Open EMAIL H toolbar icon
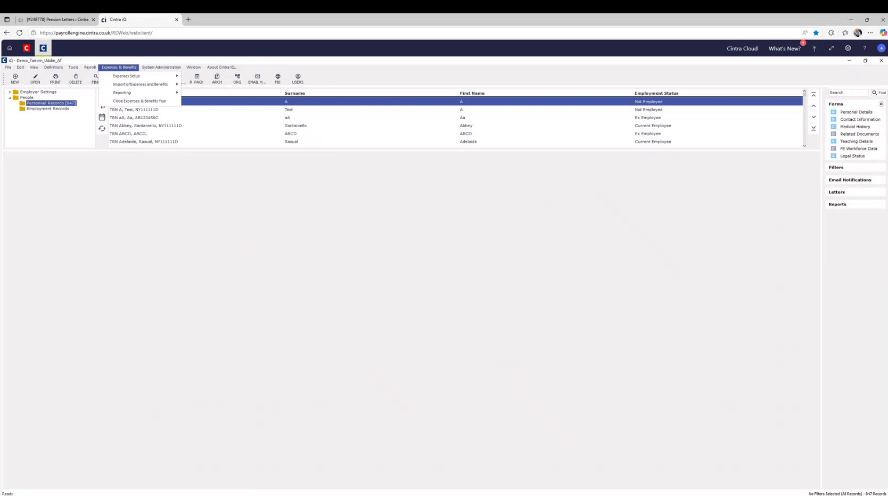The image size is (888, 496). [257, 78]
